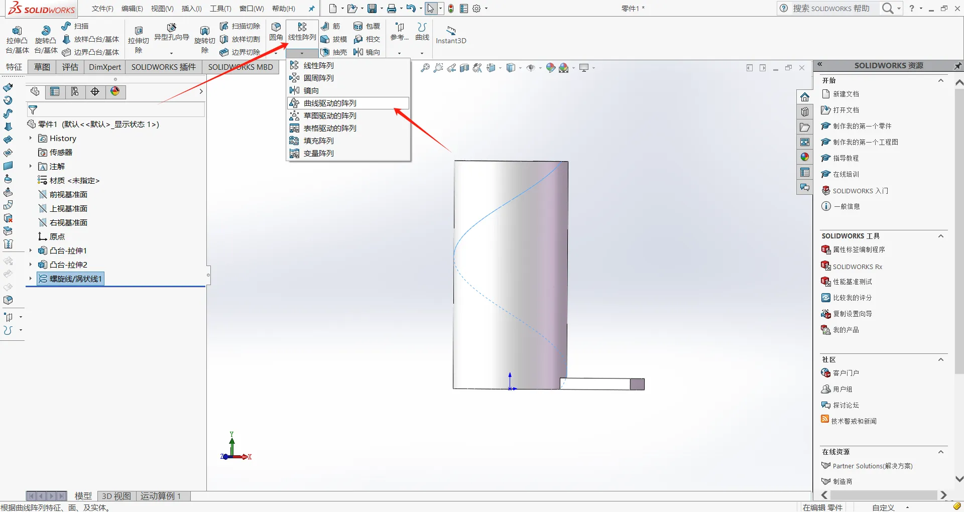Image resolution: width=964 pixels, height=512 pixels.
Task: Collapse the 开始 section in resources
Action: point(941,80)
